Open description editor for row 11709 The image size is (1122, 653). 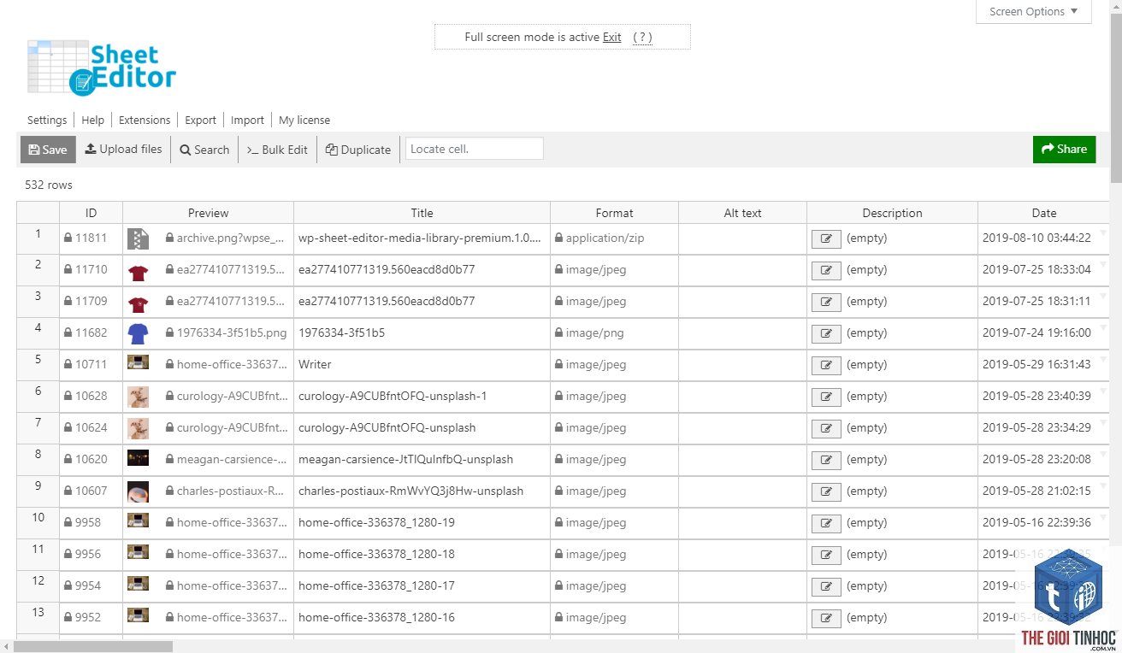coord(826,303)
